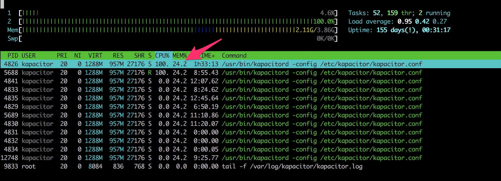Click the R running state cell
Image resolution: width=501 pixels, height=181 pixels.
tap(150, 72)
